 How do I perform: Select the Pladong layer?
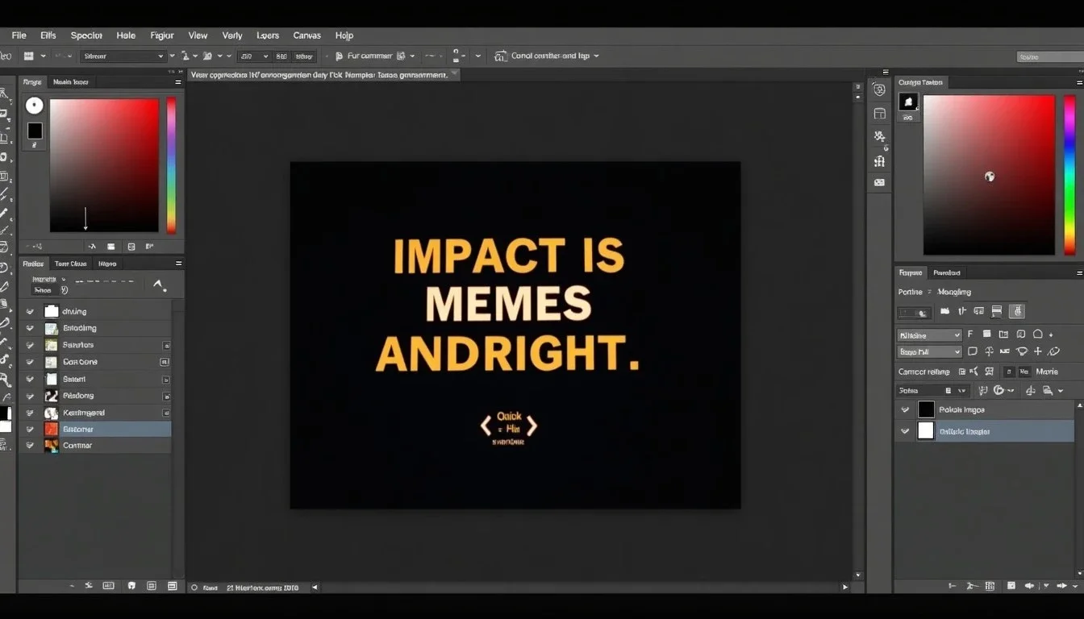pyautogui.click(x=95, y=396)
